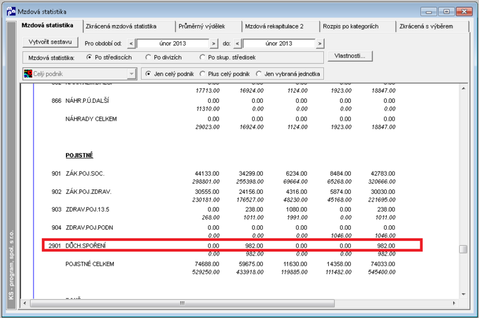479x318 pixels.
Task: Click NÁHRADY CELKEM row label
Action: (91, 119)
